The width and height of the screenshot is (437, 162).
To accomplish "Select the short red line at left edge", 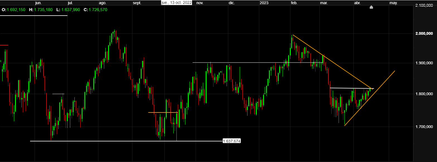I will click(x=4, y=45).
